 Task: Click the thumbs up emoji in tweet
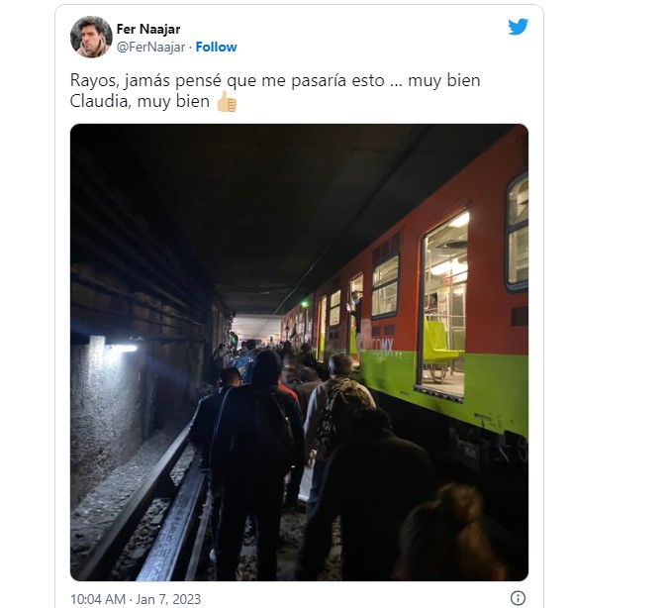227,102
